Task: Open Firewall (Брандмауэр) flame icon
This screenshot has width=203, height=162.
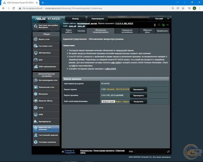Action: click(x=36, y=122)
